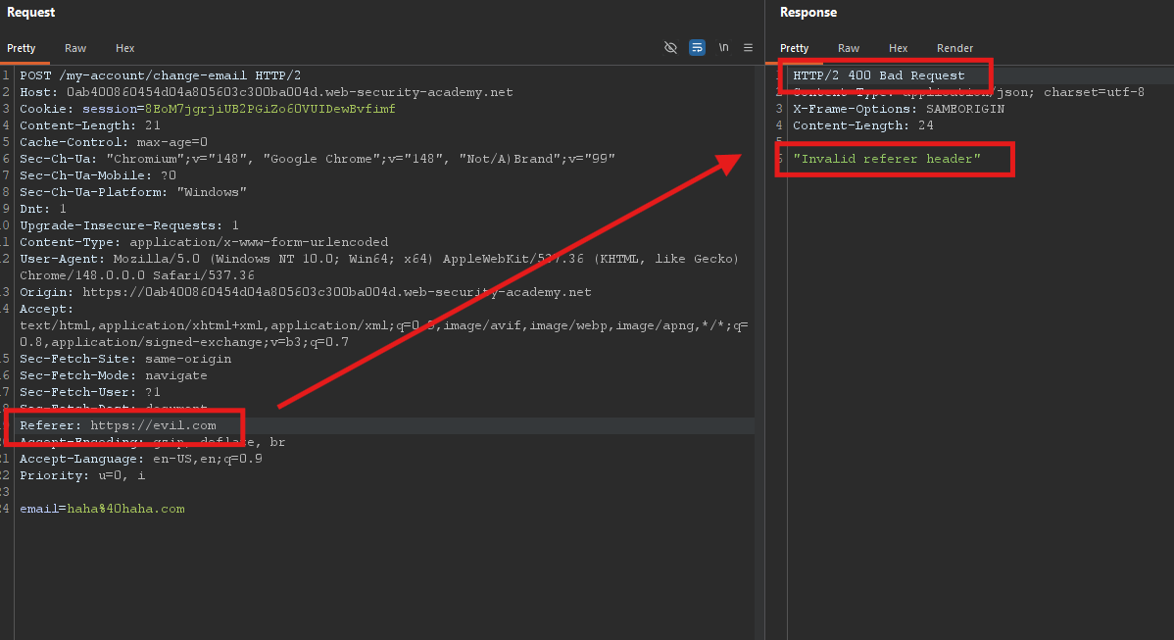The image size is (1174, 640).
Task: Click the Sec-Ch-Ua-Platform "Windows" header
Action: [x=133, y=192]
